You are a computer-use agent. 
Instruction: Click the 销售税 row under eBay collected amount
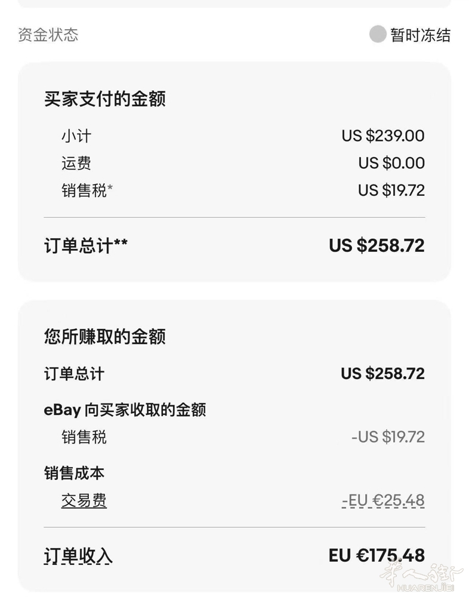click(x=84, y=437)
